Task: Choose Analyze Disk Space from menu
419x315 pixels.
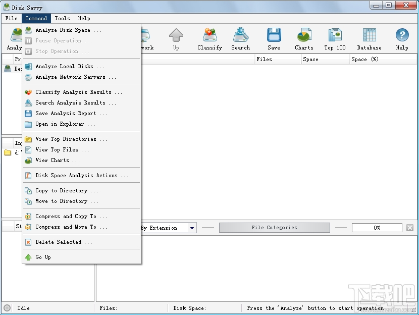Action: click(x=82, y=30)
